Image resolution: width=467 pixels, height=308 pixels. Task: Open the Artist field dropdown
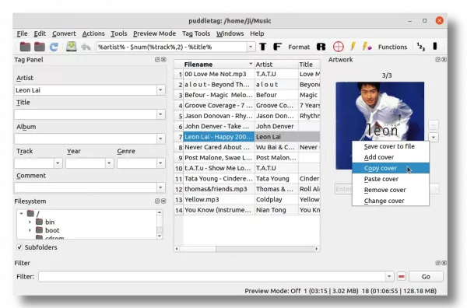coord(160,90)
